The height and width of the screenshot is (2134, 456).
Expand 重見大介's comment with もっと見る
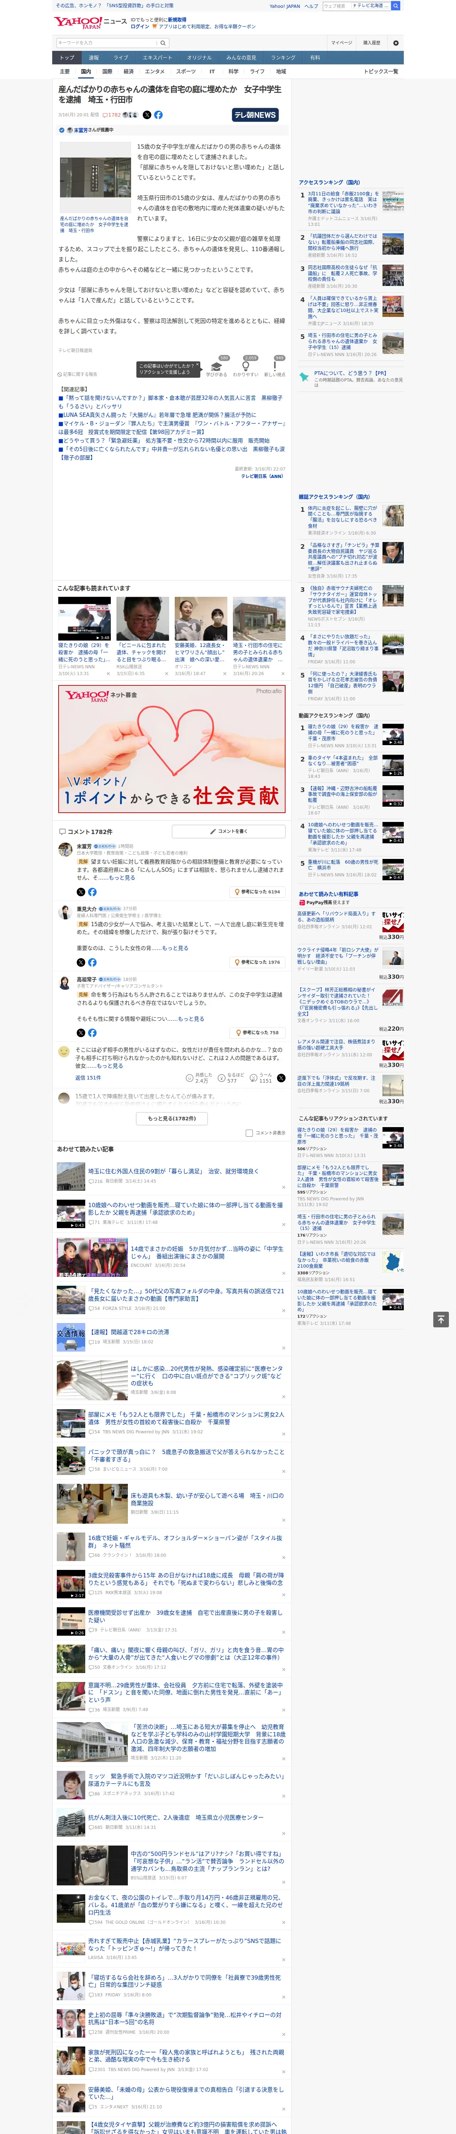[x=175, y=949]
